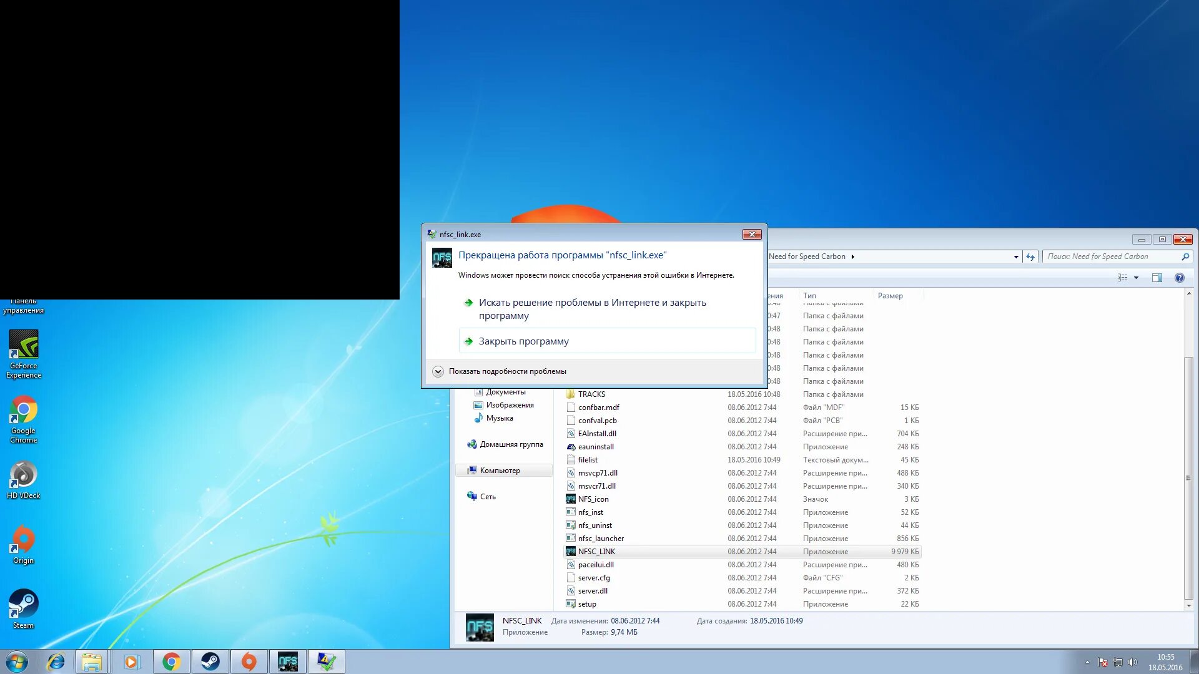Close the nfsc_link.exe error dialog

752,234
